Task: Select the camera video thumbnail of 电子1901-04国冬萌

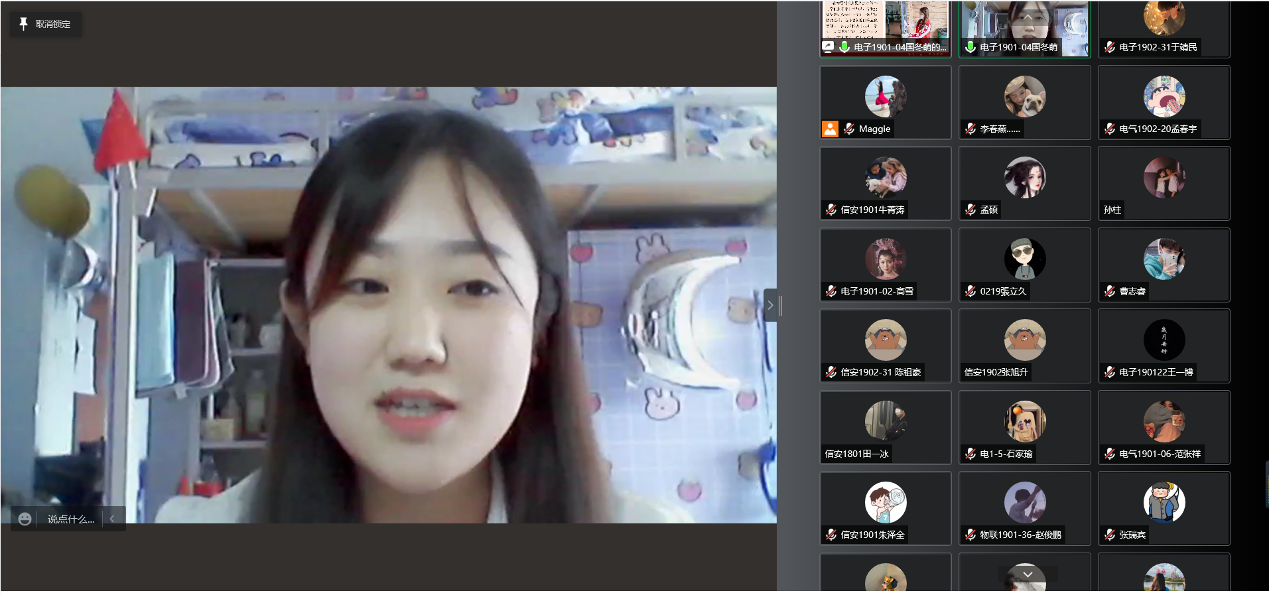Action: [x=1025, y=28]
